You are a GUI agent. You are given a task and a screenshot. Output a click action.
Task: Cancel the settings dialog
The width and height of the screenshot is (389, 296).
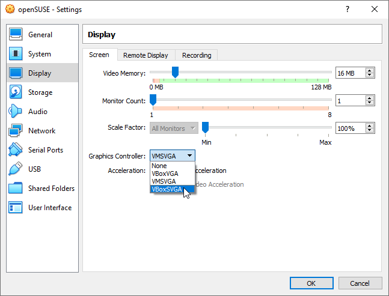[x=360, y=283]
